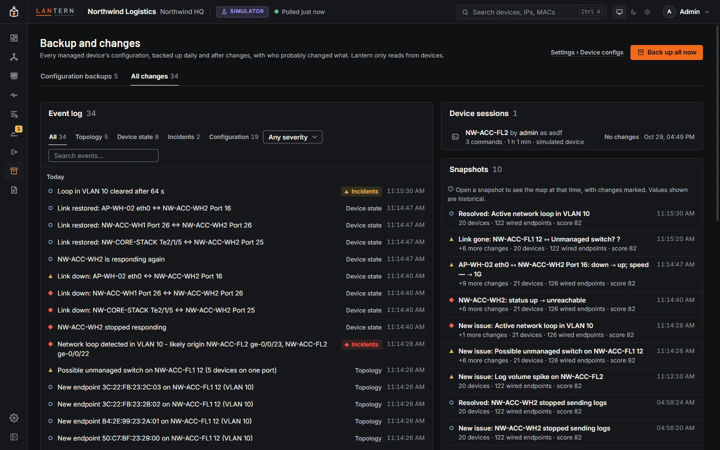Screen dimensions: 720x450
Task: Open the topology map sidebar icon
Action: (x=14, y=57)
